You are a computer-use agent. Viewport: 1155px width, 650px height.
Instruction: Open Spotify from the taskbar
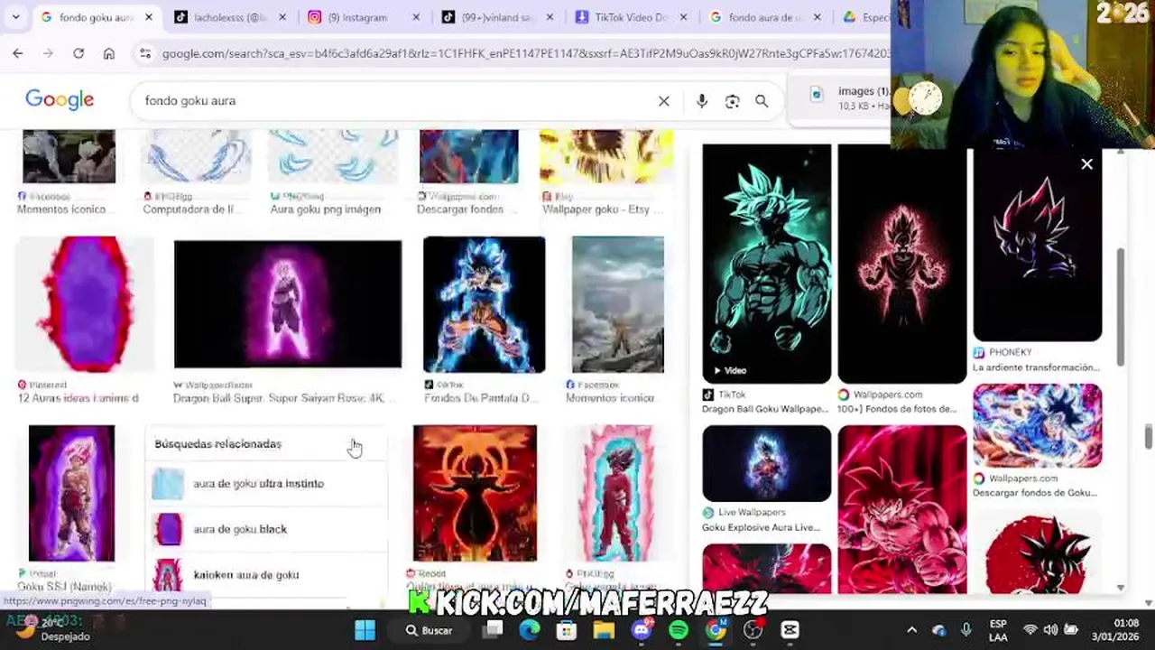click(679, 630)
